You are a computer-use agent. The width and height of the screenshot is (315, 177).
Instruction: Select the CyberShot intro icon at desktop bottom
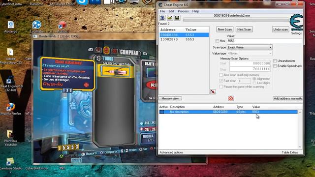point(36,168)
